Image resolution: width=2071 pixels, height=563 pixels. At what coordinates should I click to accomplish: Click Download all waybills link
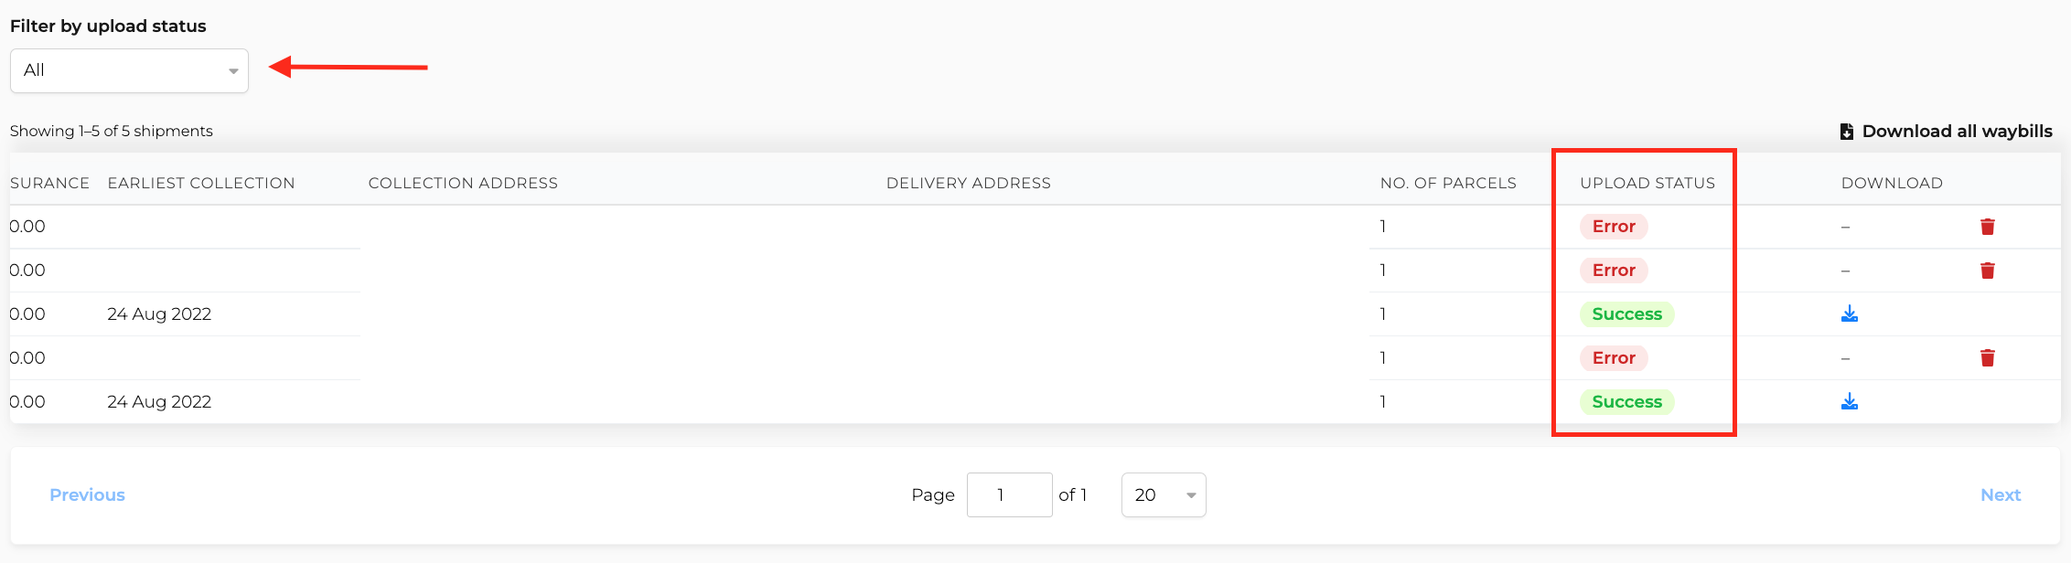[x=1957, y=132]
